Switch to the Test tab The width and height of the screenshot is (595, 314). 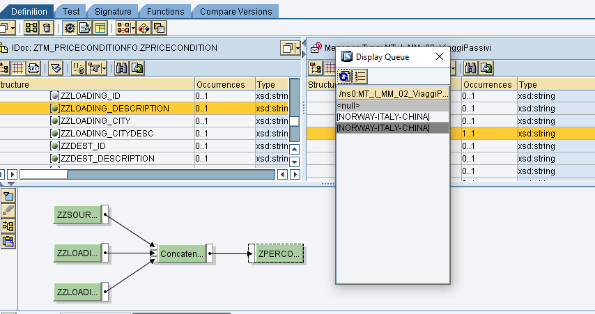click(x=71, y=11)
